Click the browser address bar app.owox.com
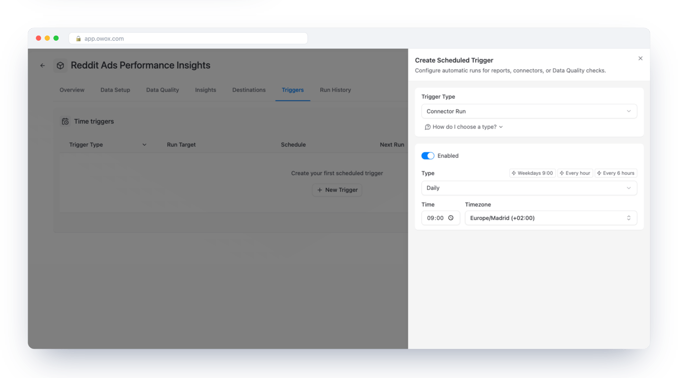 tap(188, 39)
